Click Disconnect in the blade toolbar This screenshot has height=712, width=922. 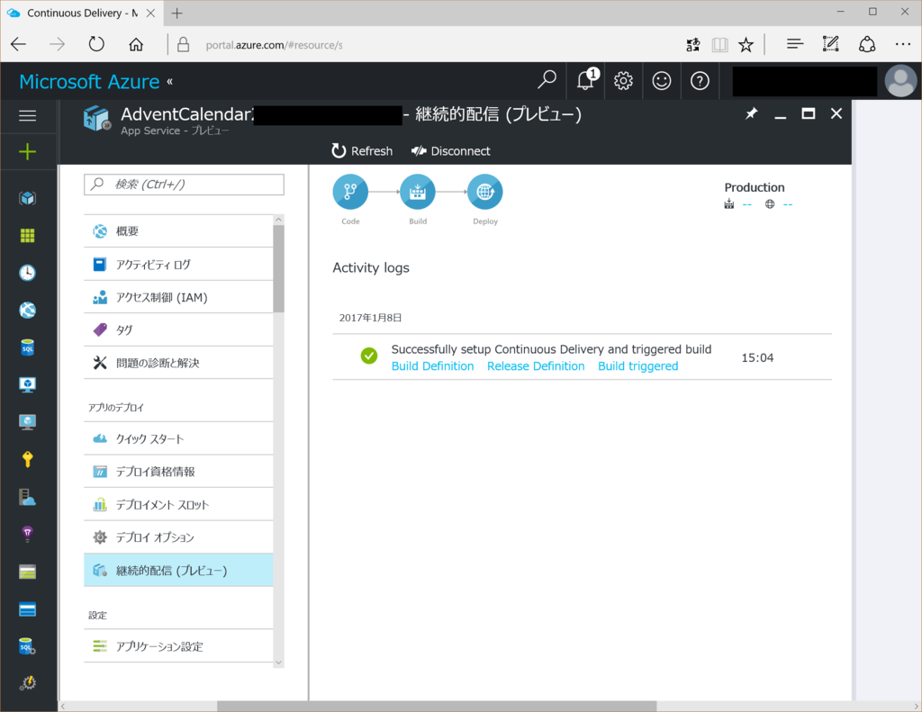click(451, 151)
